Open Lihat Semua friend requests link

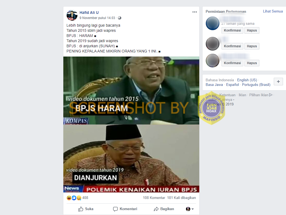pos(273,11)
